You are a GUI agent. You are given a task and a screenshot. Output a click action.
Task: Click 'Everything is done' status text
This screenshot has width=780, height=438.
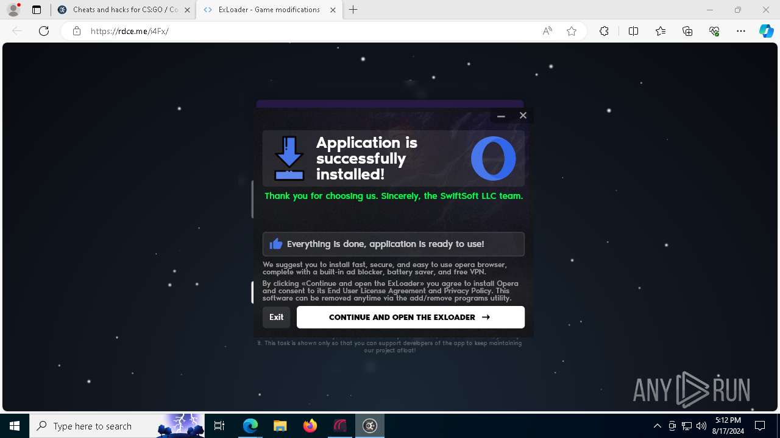385,244
